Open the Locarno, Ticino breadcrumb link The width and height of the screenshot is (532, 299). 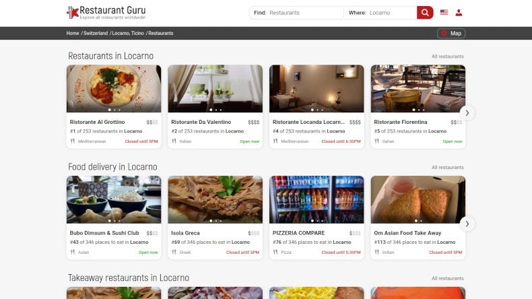click(x=128, y=33)
